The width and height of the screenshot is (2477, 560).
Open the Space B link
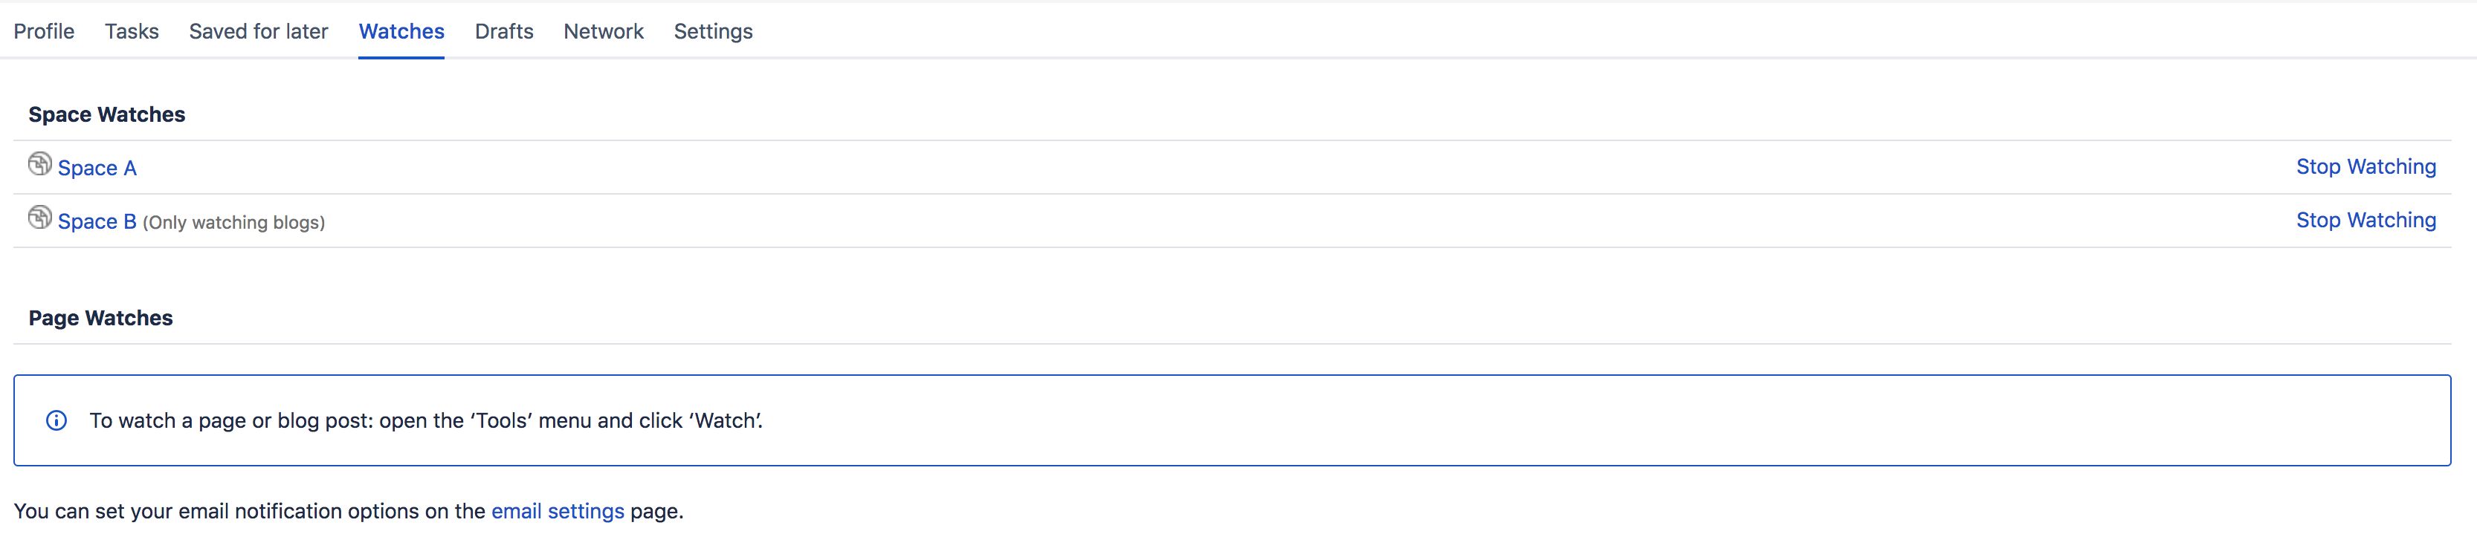(x=97, y=222)
